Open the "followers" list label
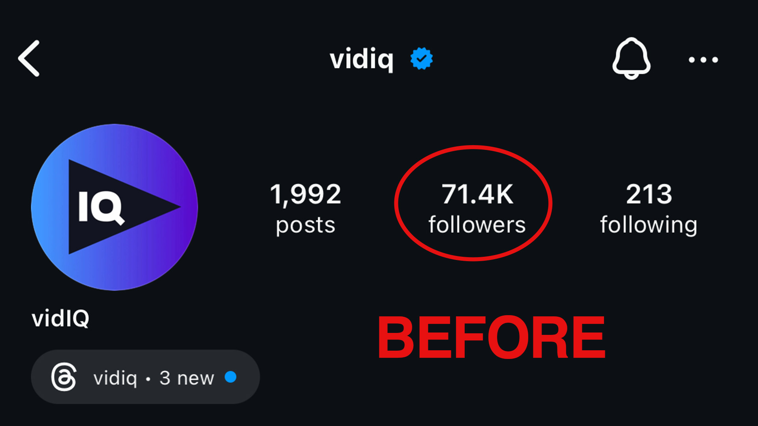Screen dimensions: 758x426 click(477, 225)
